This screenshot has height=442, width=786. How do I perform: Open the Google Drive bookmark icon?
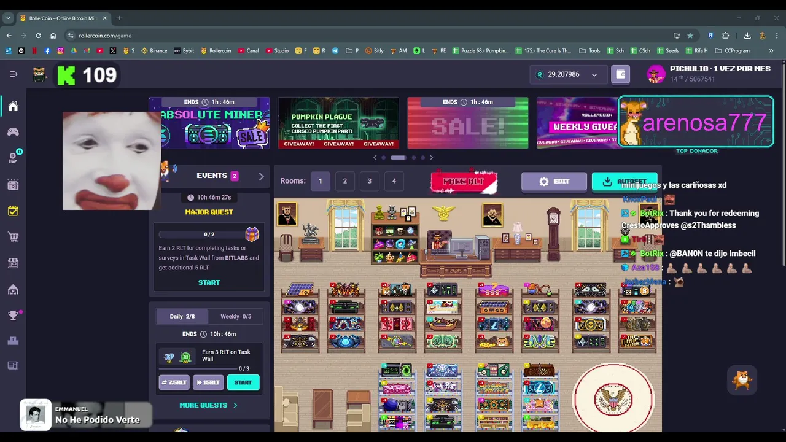pos(73,51)
